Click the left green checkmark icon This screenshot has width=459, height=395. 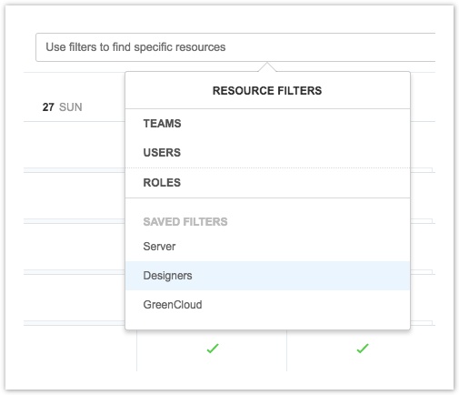coord(213,349)
